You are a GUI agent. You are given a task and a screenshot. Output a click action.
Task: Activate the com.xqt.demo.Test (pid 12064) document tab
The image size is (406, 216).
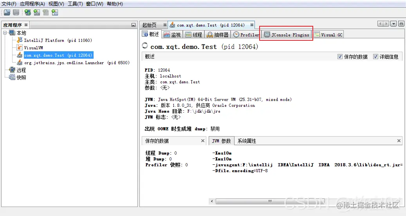tap(211, 25)
